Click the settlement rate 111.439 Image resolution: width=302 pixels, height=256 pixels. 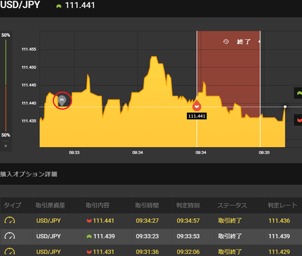click(x=279, y=237)
